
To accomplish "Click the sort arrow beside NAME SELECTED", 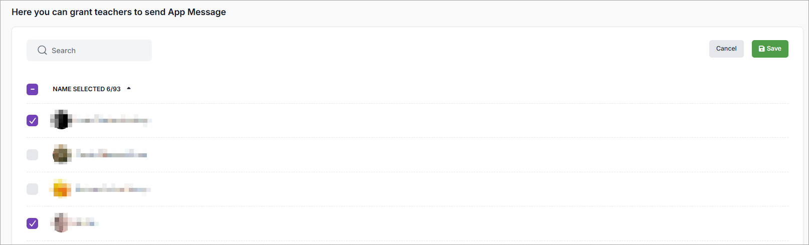I will coord(129,89).
